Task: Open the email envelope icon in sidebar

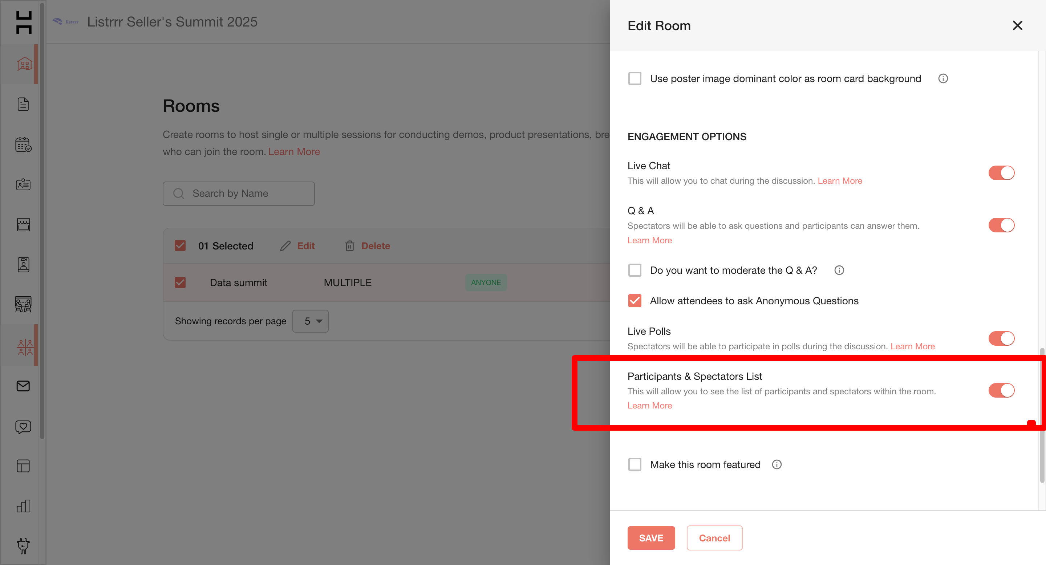Action: point(23,386)
